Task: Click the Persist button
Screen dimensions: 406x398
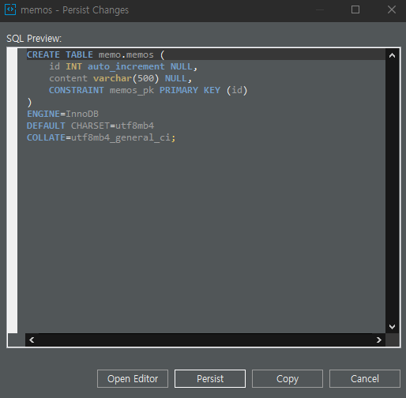Action: click(210, 378)
